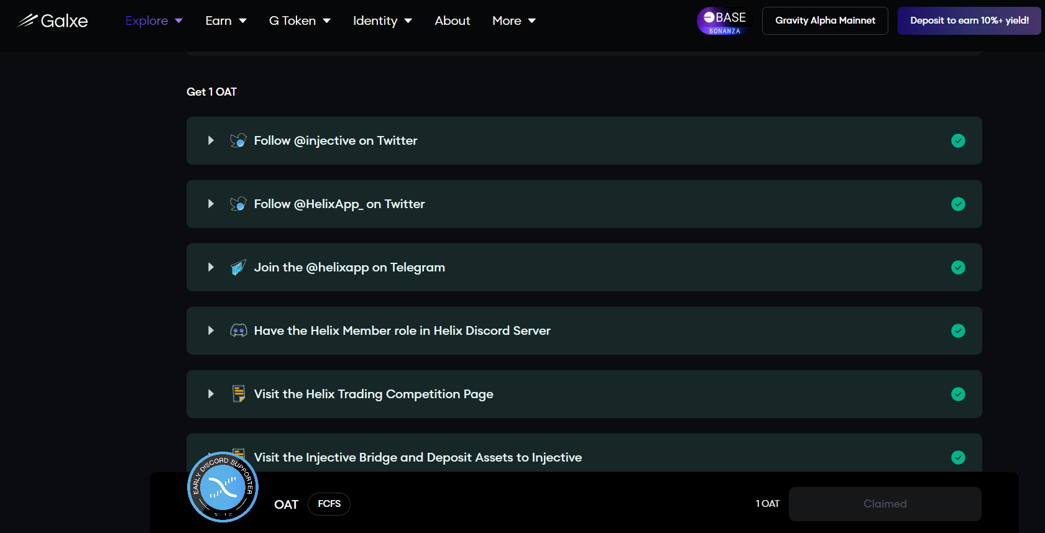Click Twitter icon beside Follow @injective
The height and width of the screenshot is (533, 1045).
238,140
